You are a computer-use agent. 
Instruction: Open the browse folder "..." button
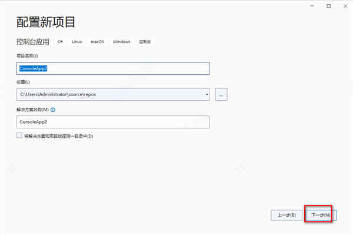coord(221,94)
